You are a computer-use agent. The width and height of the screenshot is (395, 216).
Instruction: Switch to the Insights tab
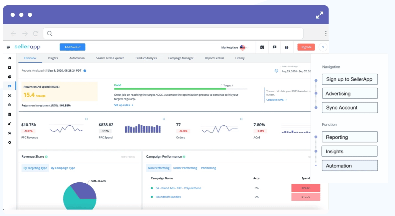coord(53,58)
